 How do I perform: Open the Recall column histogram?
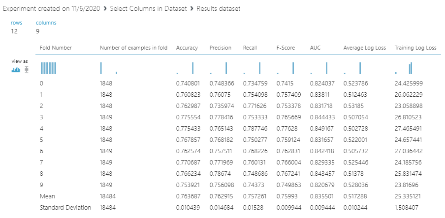[x=252, y=68]
